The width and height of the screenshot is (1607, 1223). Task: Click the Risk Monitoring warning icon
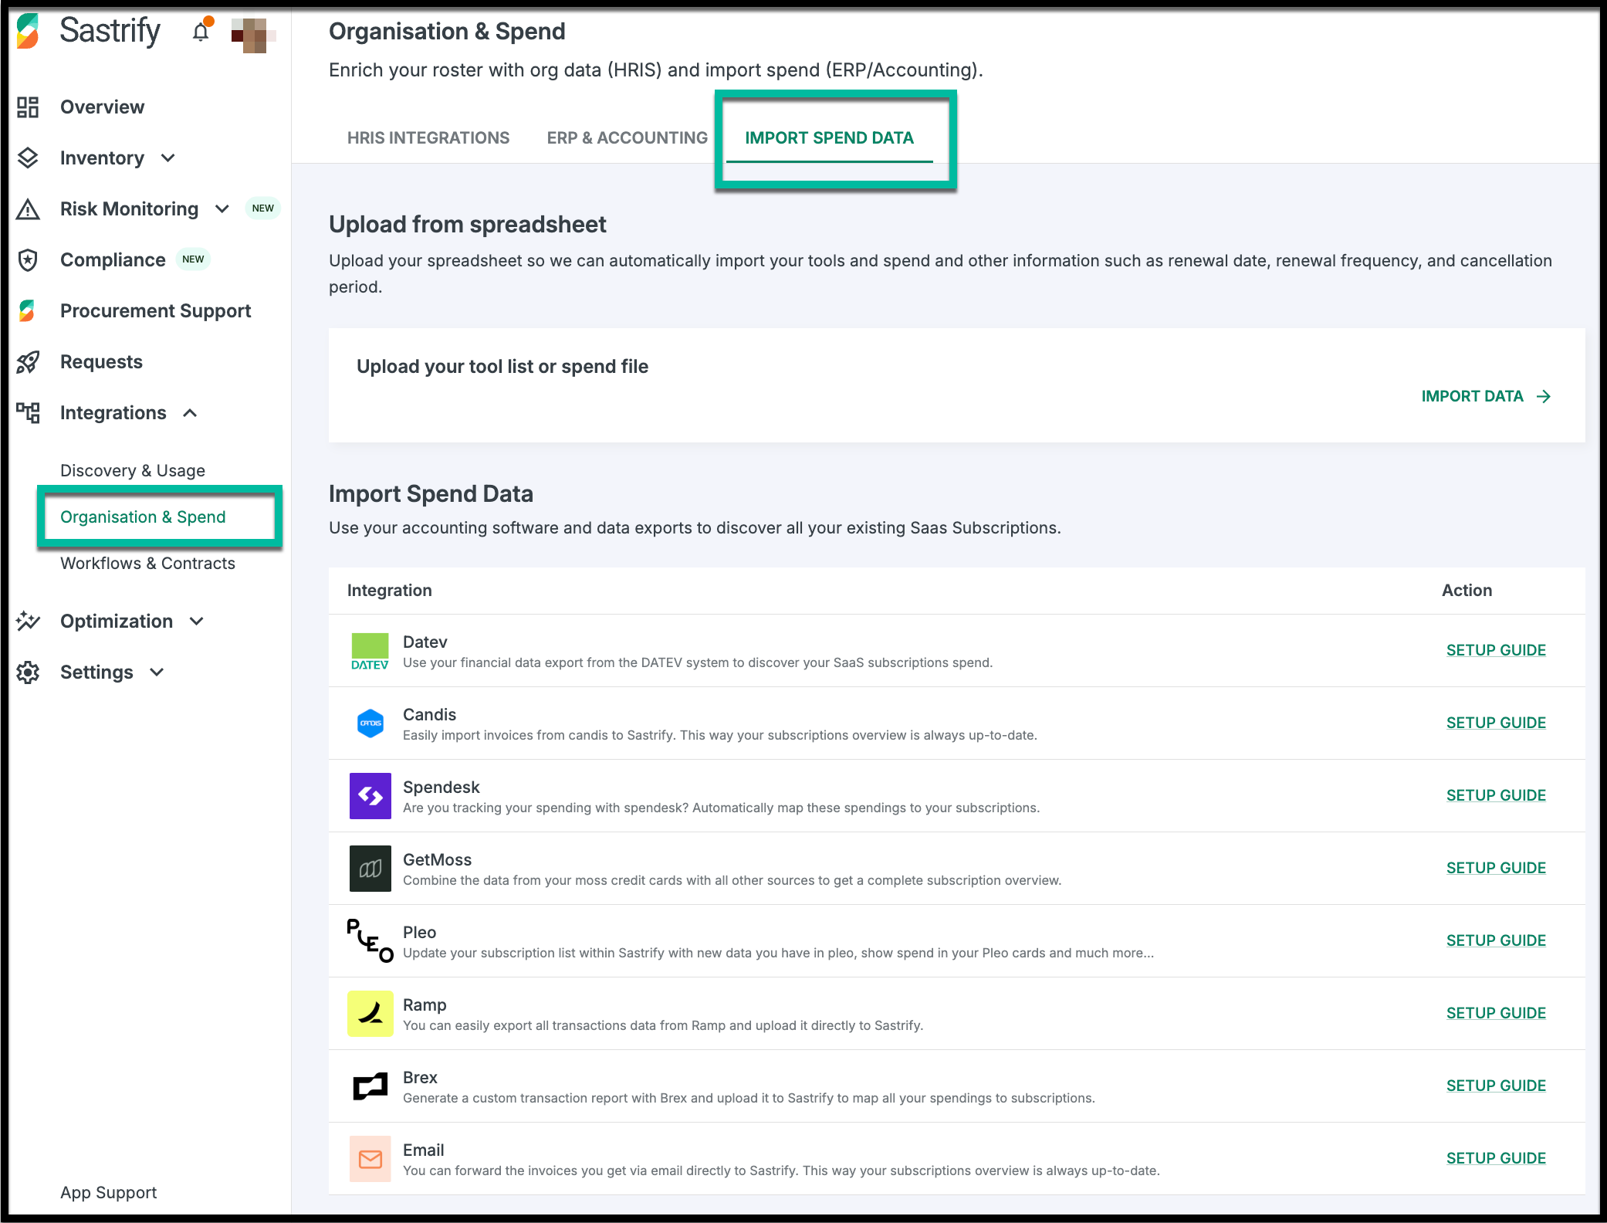coord(28,208)
